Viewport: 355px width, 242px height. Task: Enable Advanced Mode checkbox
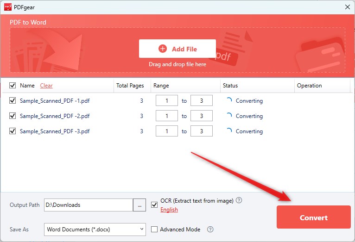coord(154,230)
